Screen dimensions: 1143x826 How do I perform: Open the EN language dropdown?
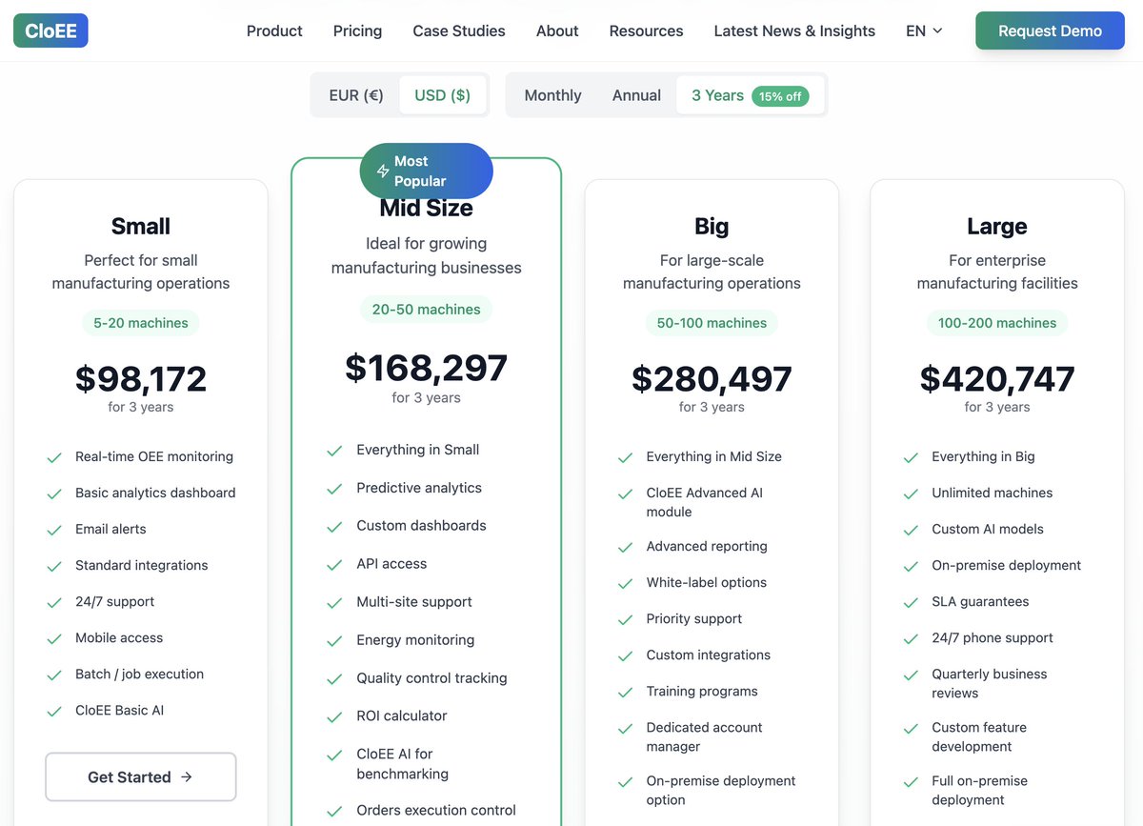922,30
